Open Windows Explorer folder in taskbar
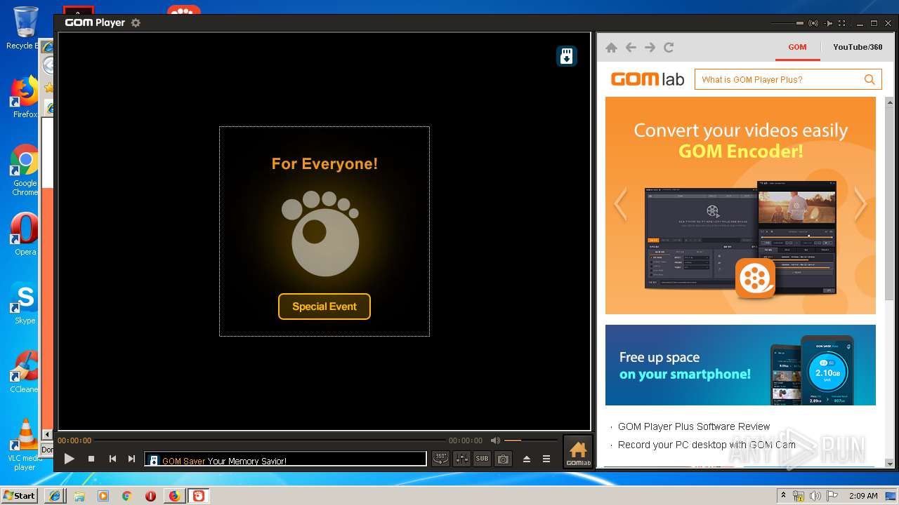Viewport: 899px width, 505px height. coord(79,496)
